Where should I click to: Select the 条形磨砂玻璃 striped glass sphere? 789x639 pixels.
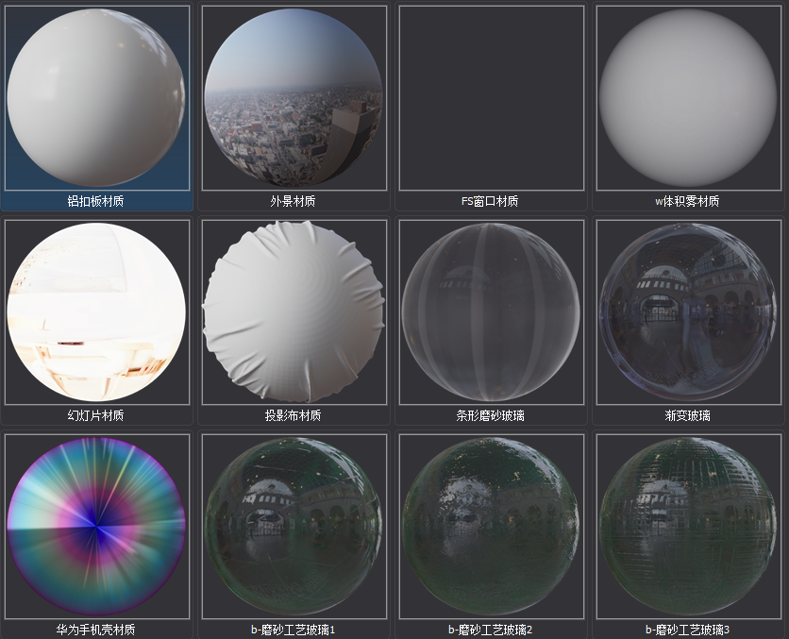coord(490,311)
